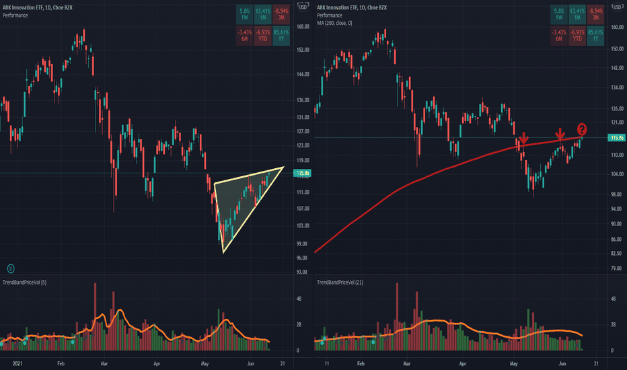Open the USD currency selector on the yellow-triangle chart
The image size is (627, 370).
(x=303, y=7)
